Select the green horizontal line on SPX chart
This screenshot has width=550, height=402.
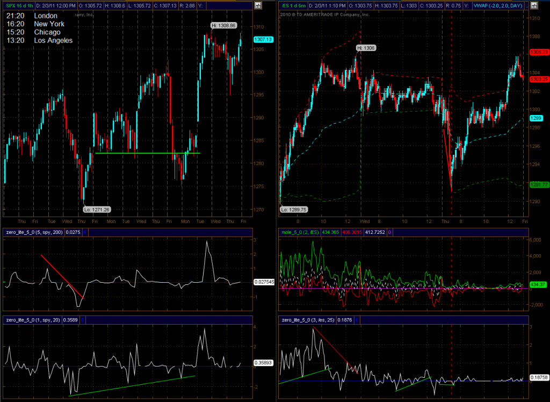click(x=145, y=153)
